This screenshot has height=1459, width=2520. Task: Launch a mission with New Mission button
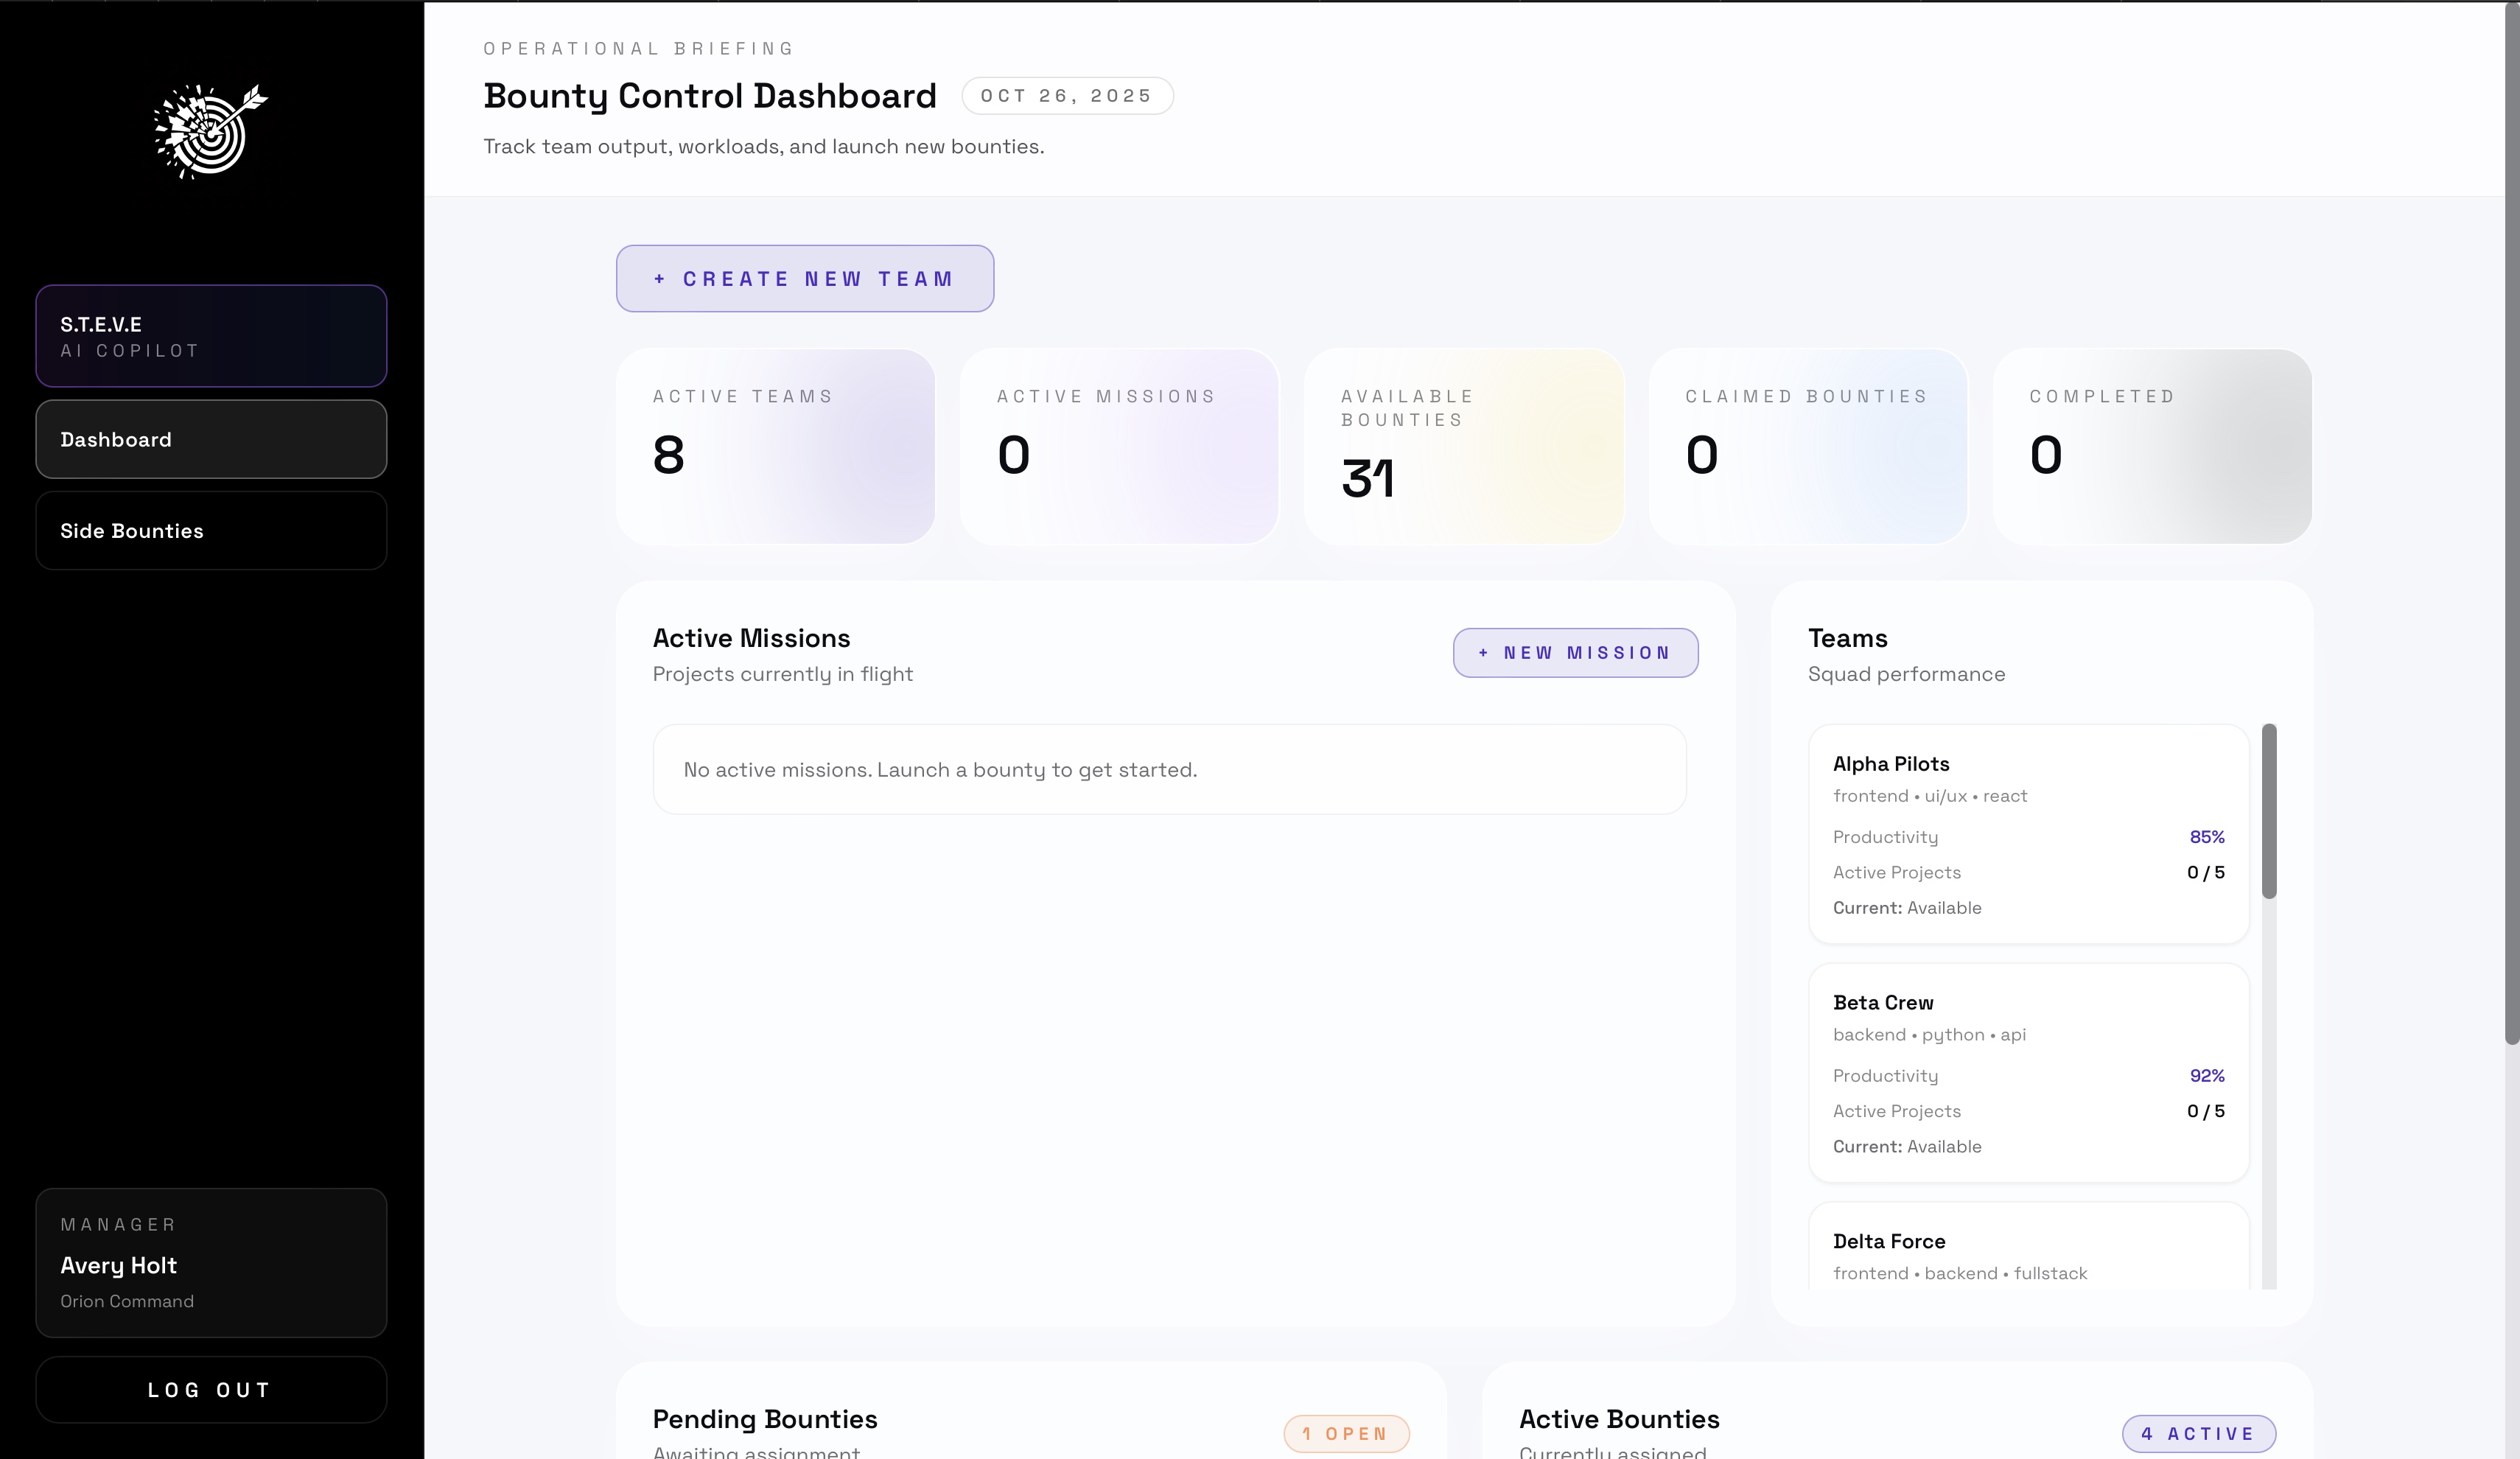(x=1575, y=653)
